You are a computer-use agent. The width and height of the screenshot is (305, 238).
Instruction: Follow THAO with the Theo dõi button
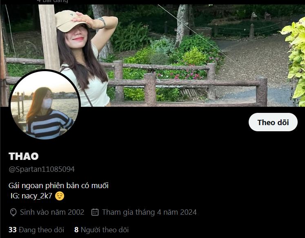coord(273,122)
